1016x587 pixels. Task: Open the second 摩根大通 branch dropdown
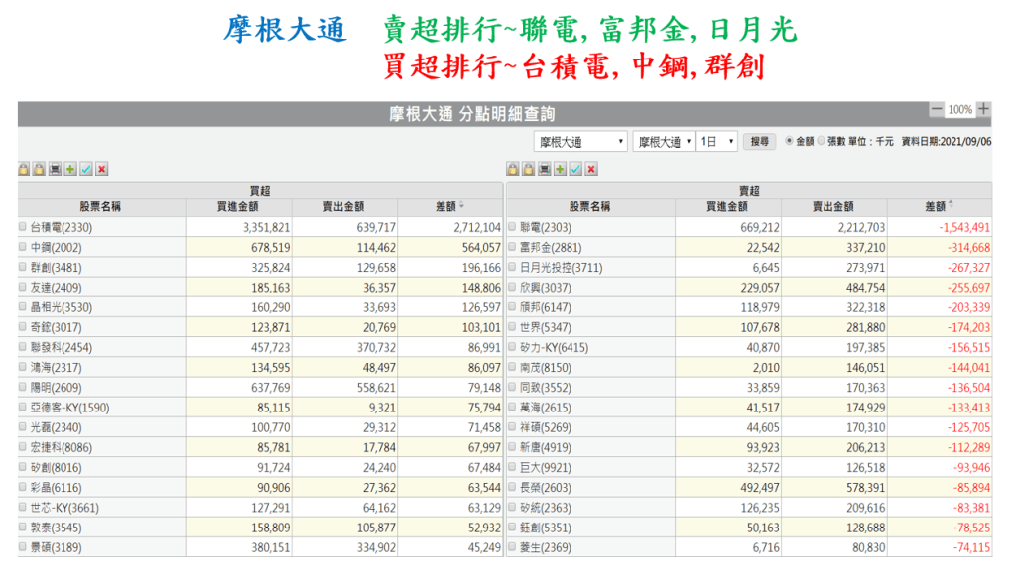tap(663, 142)
